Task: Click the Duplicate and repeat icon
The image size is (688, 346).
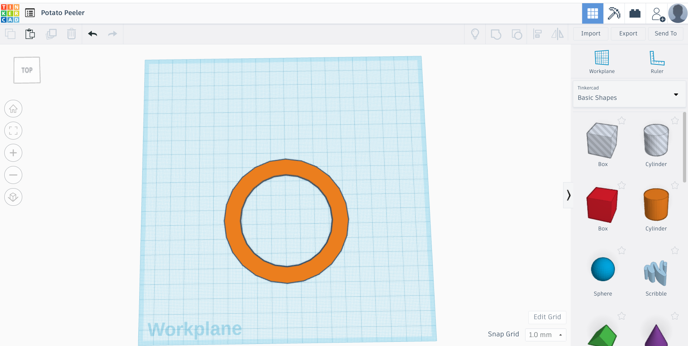Action: point(51,34)
